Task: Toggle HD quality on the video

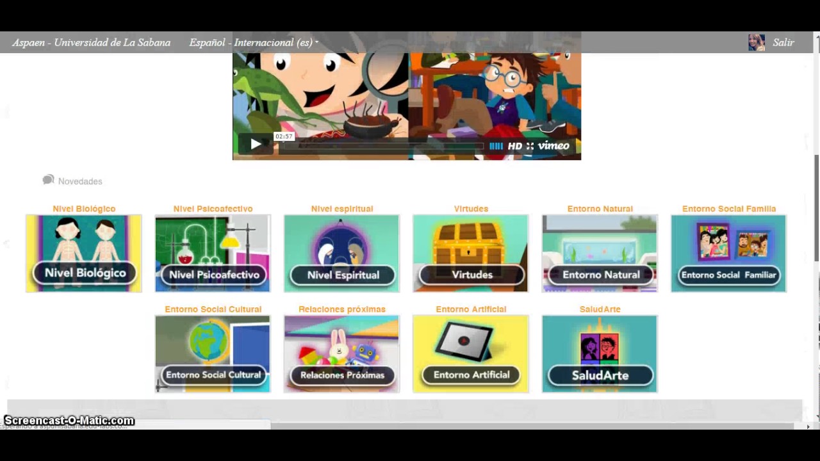Action: tap(515, 146)
